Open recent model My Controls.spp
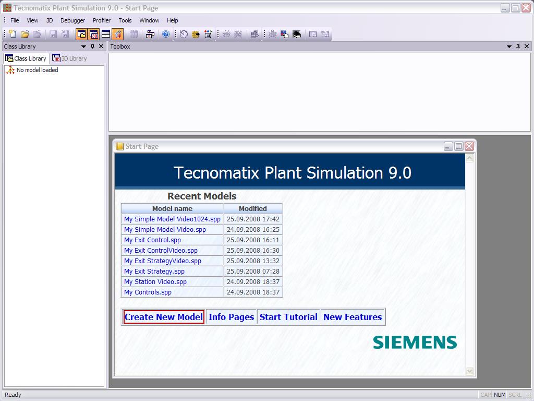The height and width of the screenshot is (401, 534). [148, 292]
